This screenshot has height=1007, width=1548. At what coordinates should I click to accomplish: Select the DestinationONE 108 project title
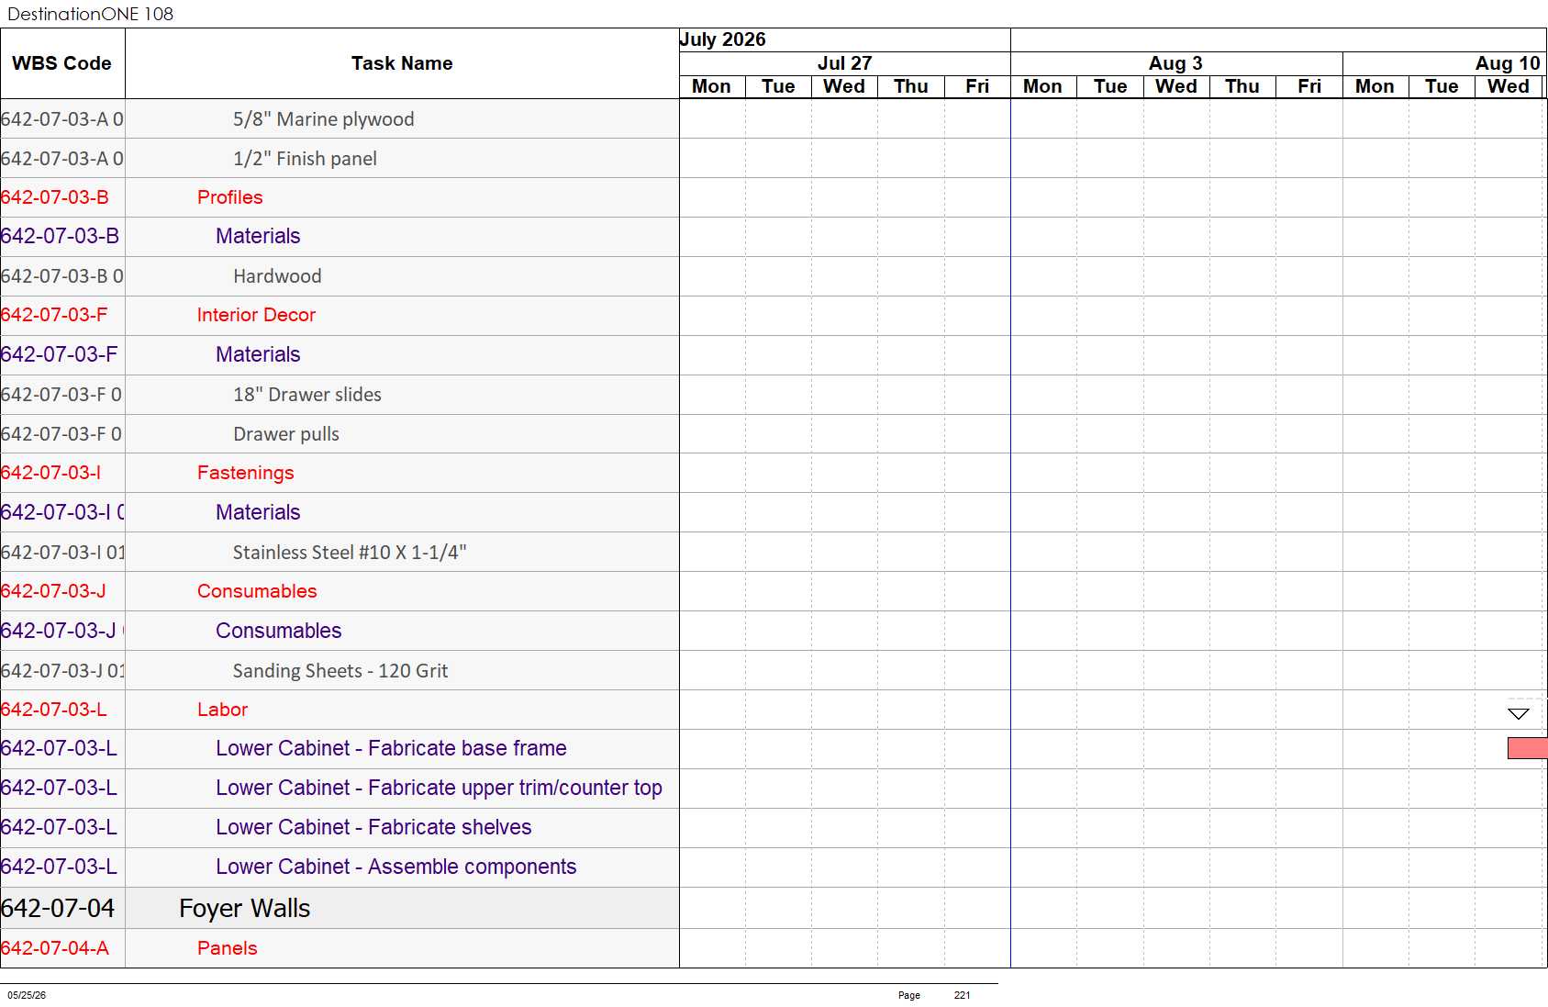point(90,14)
